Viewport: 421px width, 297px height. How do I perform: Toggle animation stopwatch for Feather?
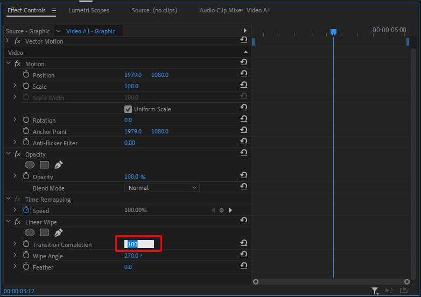pyautogui.click(x=26, y=267)
